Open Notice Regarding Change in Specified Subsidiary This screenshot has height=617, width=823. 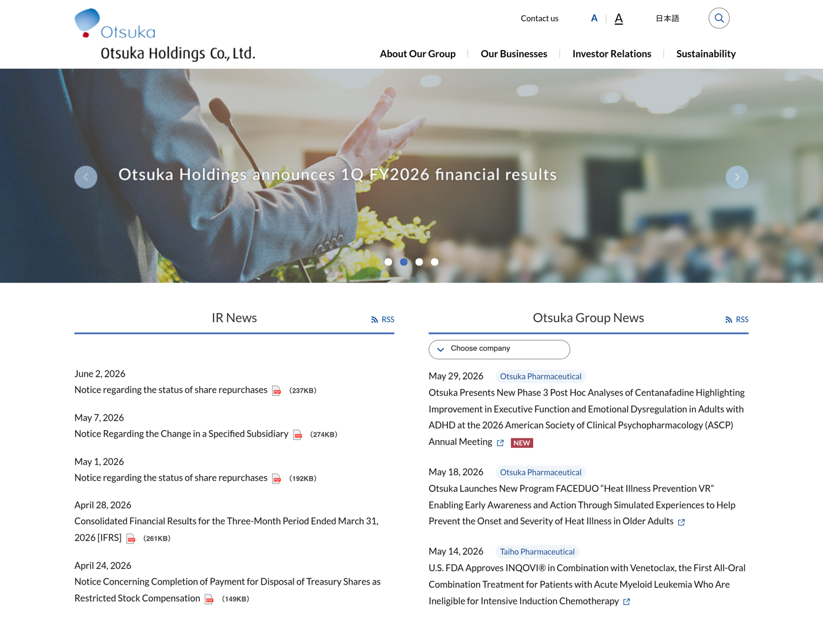(182, 434)
